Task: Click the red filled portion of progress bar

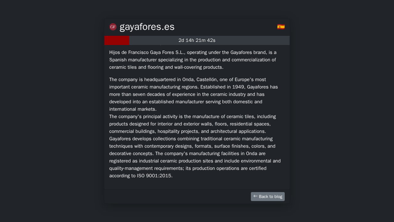Action: coord(117,40)
